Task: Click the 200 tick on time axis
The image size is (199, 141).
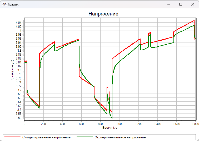Action: (x=43, y=123)
